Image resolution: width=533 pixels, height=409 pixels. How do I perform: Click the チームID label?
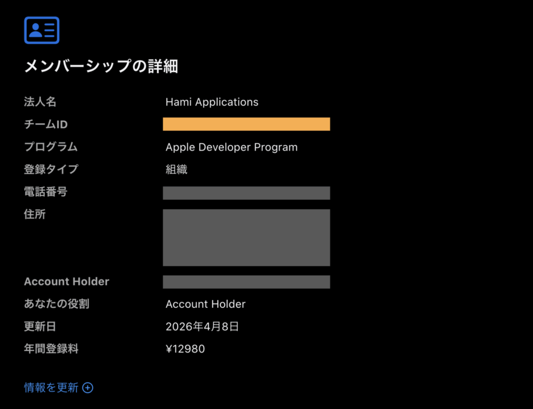46,124
